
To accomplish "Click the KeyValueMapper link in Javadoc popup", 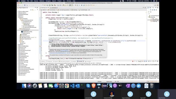I will click(65, 51).
